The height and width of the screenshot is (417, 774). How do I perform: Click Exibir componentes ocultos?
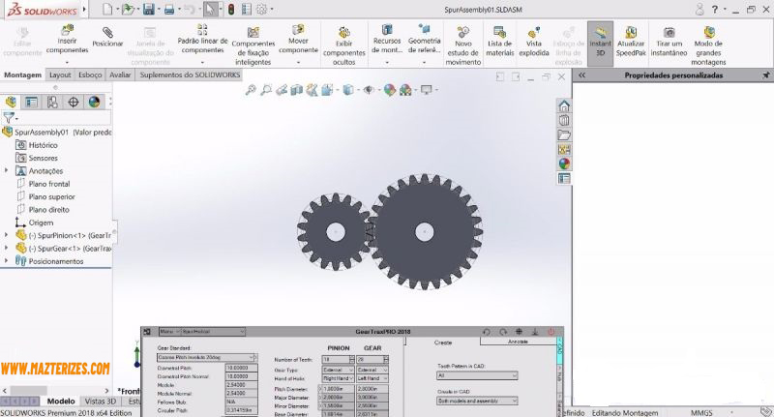(x=344, y=45)
